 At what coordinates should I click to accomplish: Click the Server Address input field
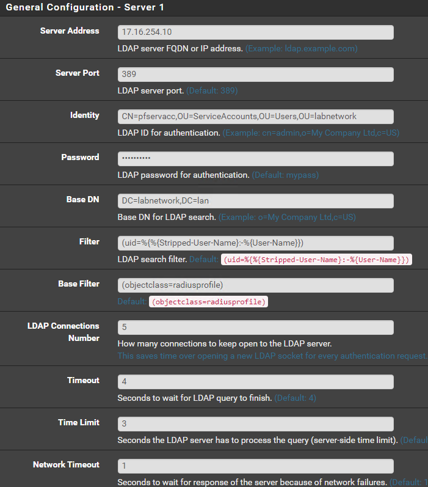coord(255,32)
